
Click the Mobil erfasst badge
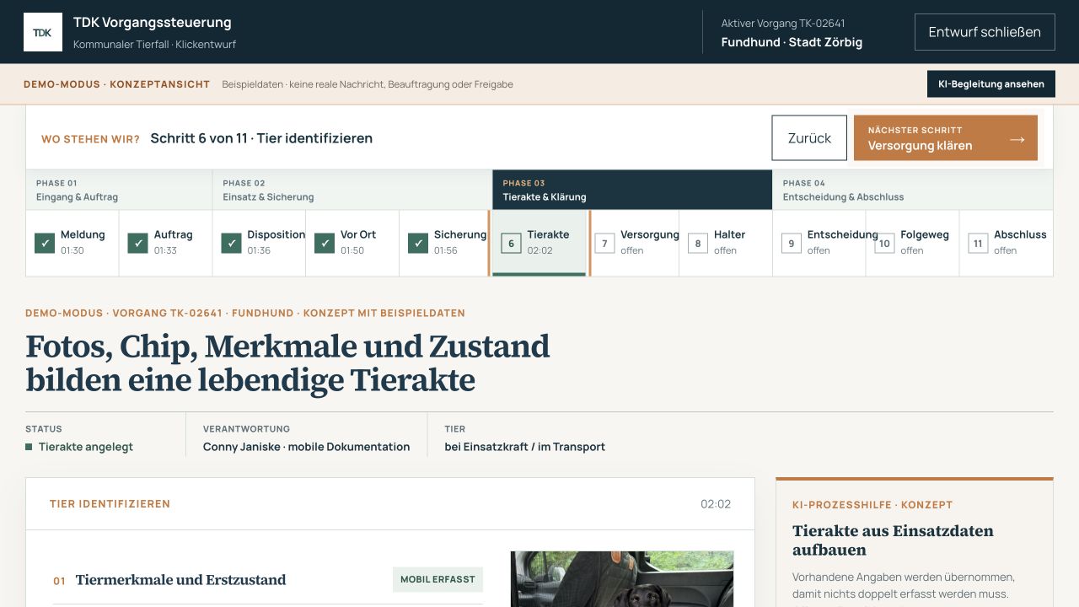[438, 579]
